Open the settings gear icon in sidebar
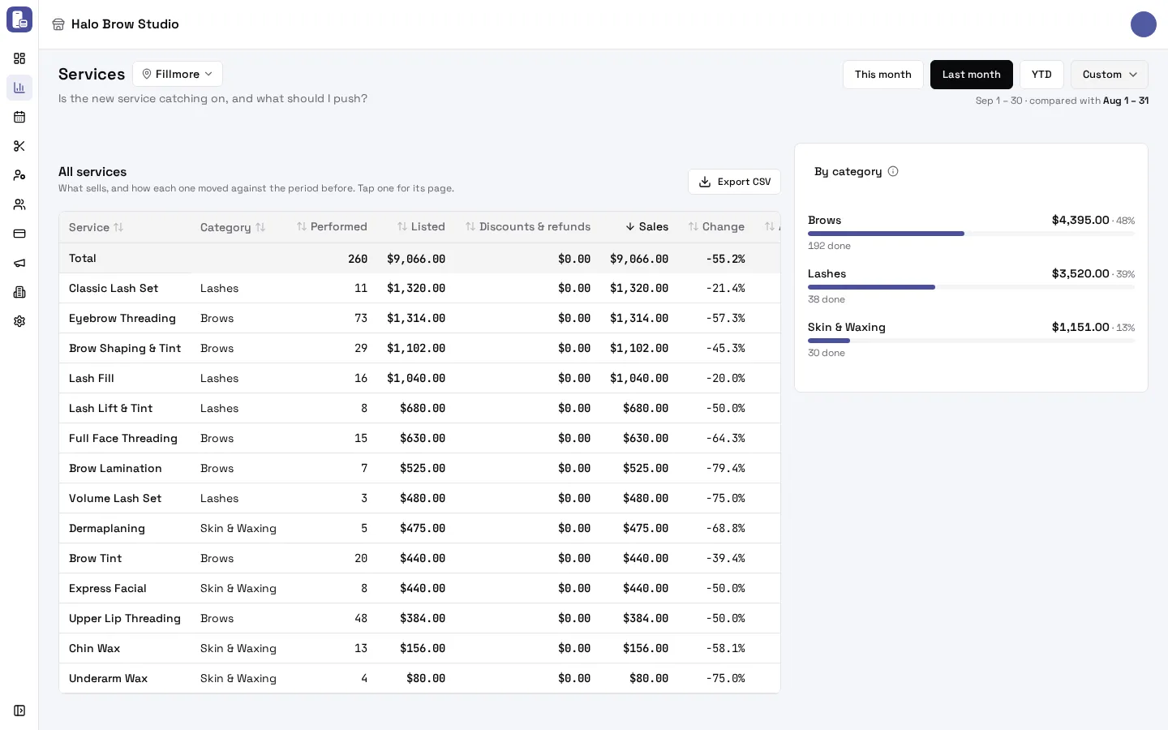Image resolution: width=1168 pixels, height=730 pixels. pos(19,321)
